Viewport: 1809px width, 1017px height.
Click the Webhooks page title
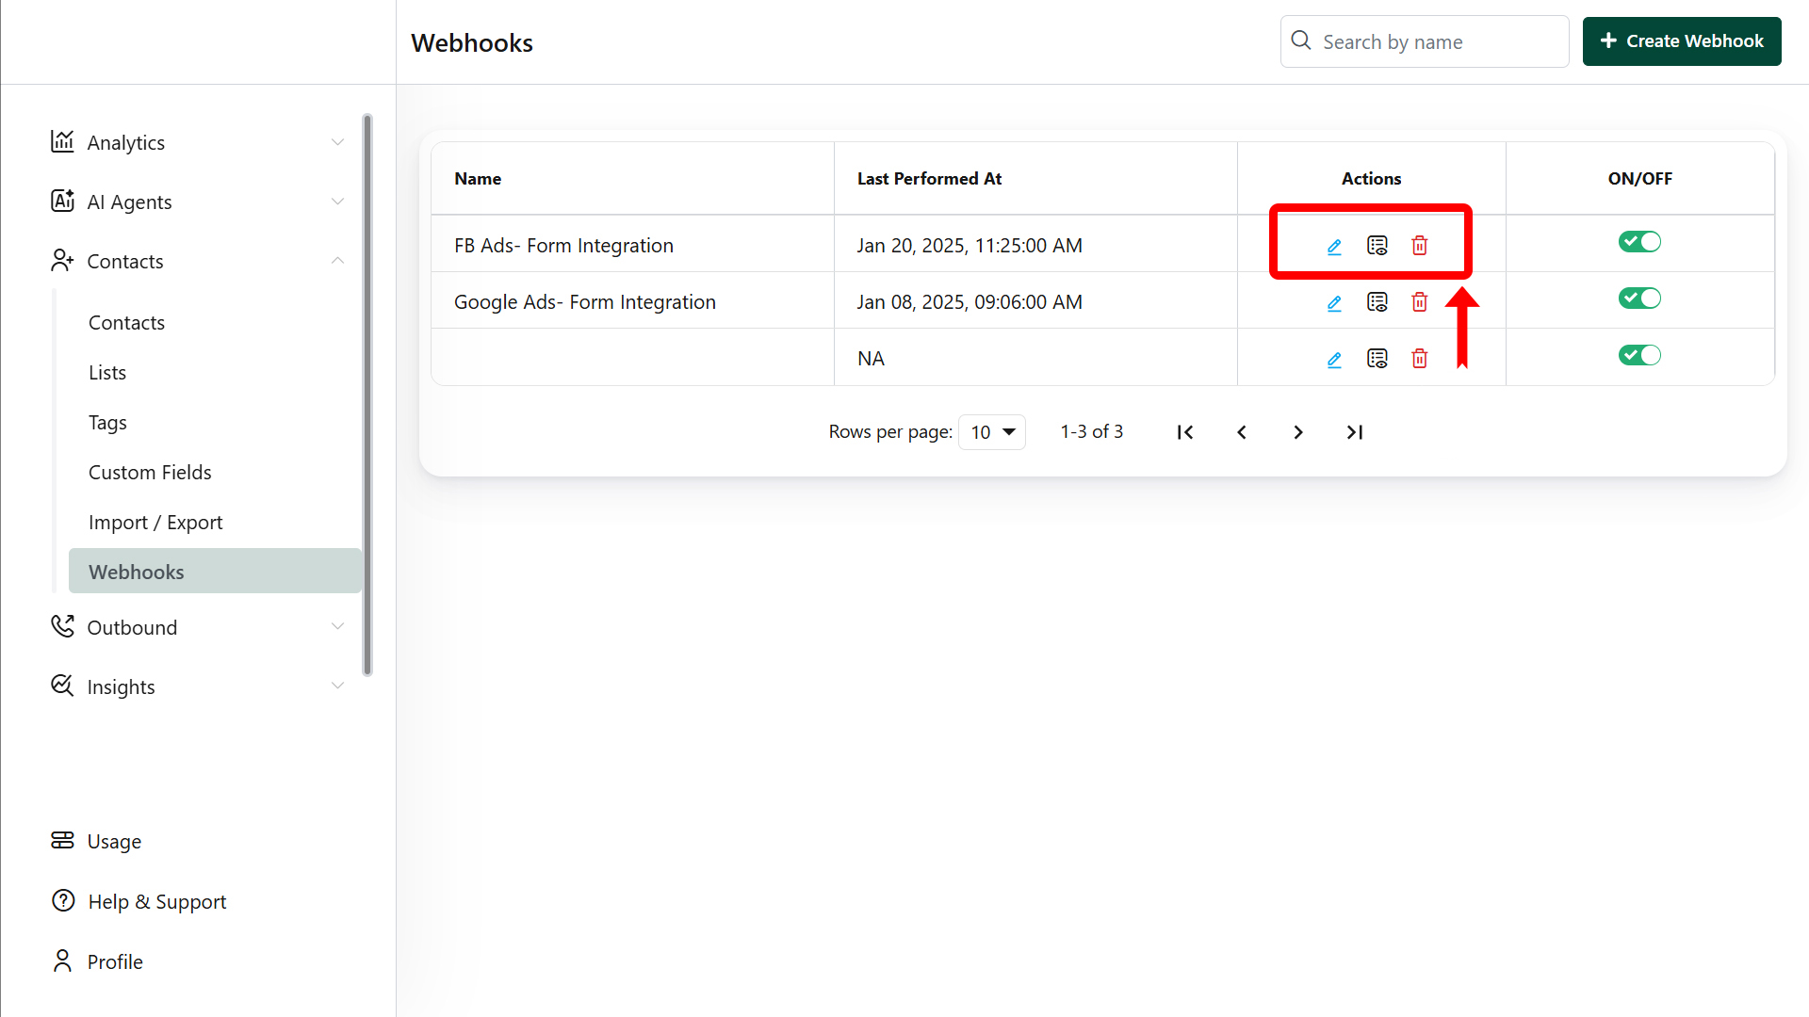[x=472, y=43]
